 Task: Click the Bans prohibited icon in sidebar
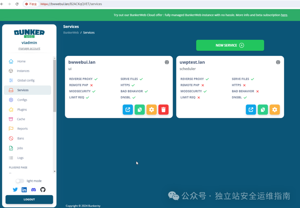coord(11,138)
